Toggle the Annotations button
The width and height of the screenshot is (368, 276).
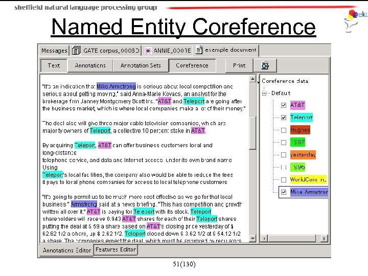(90, 65)
